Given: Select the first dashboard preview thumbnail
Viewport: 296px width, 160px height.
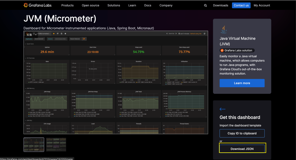Looking at the screenshot, I should 34,144.
